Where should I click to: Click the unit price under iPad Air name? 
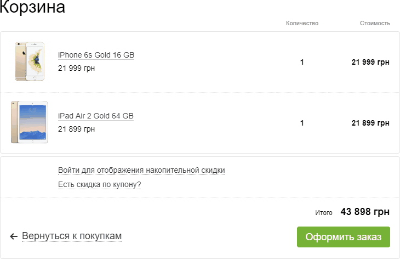pyautogui.click(x=76, y=129)
